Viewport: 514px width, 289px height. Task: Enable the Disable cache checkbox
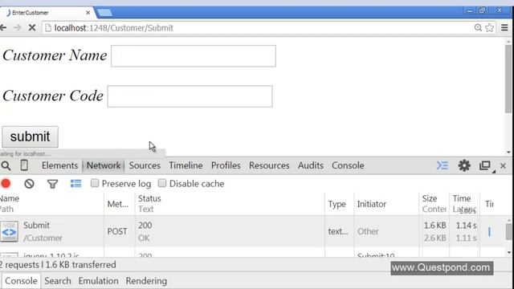tap(162, 183)
